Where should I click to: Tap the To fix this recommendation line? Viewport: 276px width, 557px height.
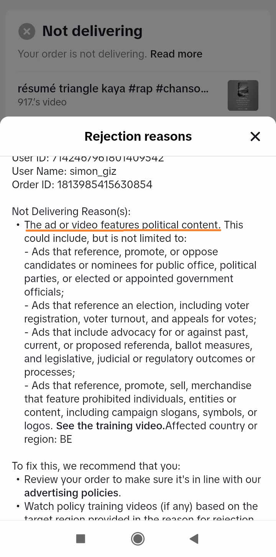(96, 466)
